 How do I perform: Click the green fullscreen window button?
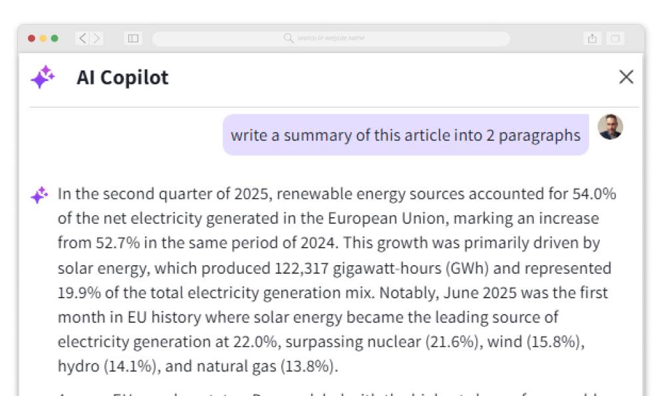pos(55,39)
